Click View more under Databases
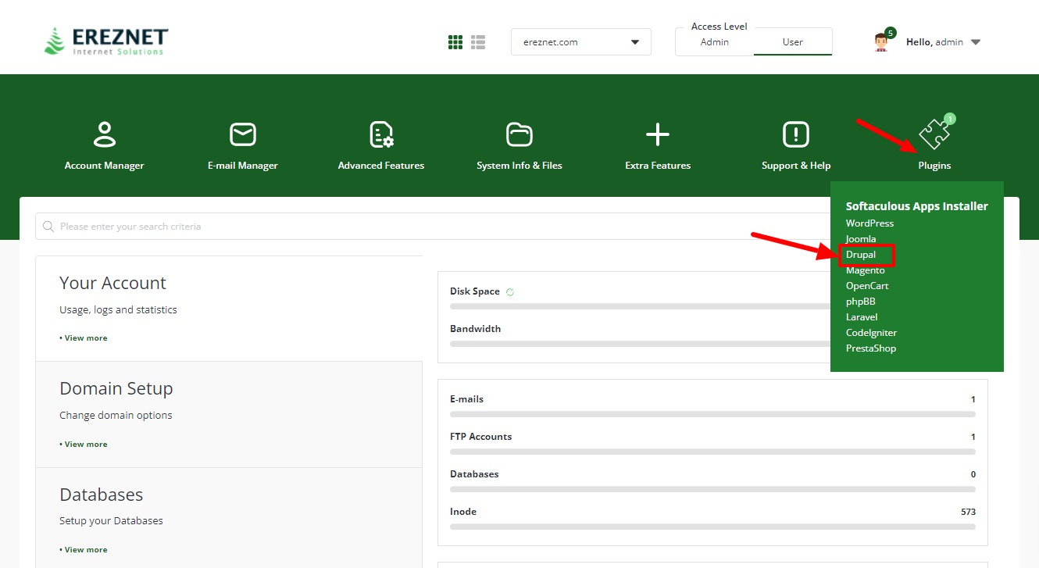 pos(84,550)
